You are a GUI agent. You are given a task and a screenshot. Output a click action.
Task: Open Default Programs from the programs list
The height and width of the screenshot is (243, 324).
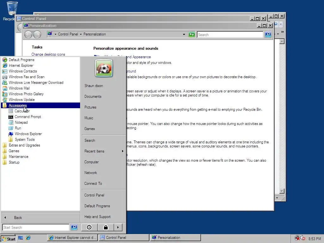pos(22,60)
